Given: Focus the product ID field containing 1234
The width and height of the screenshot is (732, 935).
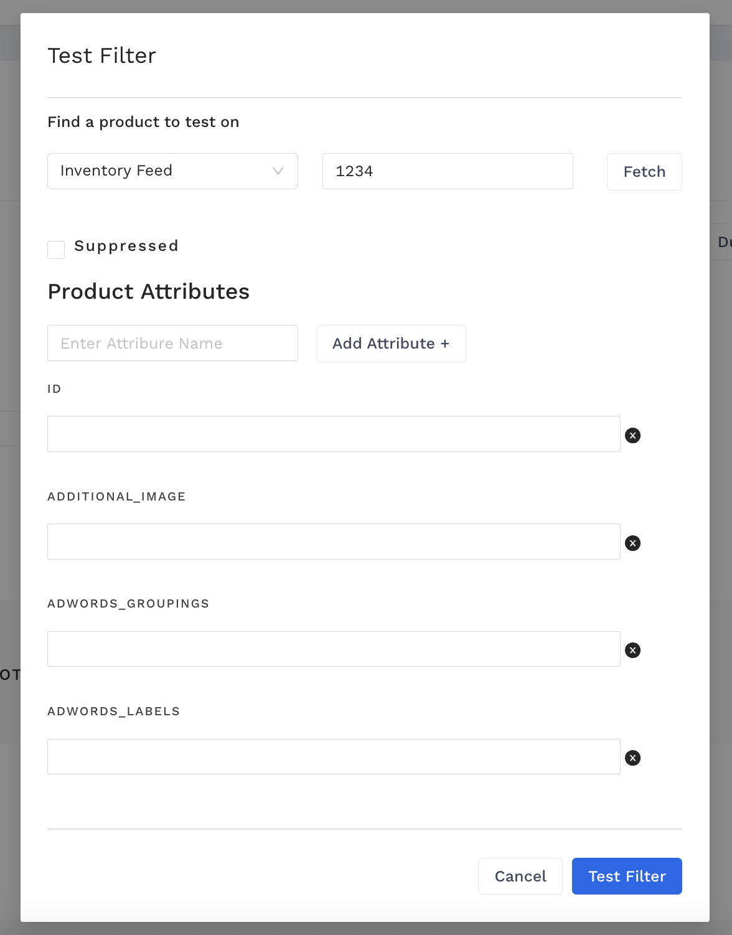Looking at the screenshot, I should (447, 171).
